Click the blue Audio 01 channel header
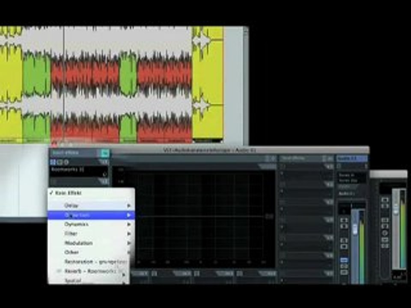This screenshot has height=308, width=411. point(352,158)
